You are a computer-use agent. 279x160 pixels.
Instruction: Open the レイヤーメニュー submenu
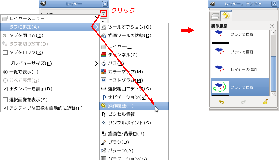pos(50,18)
